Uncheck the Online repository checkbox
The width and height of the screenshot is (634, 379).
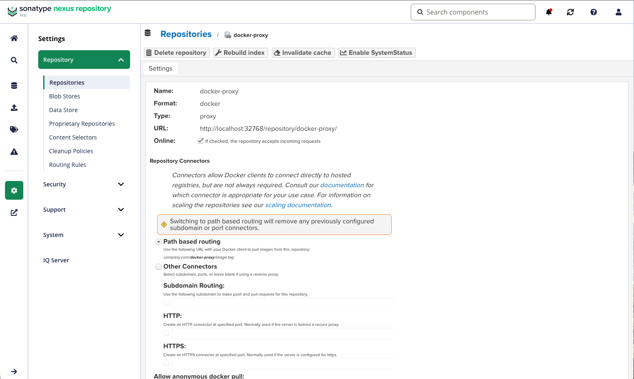(201, 141)
